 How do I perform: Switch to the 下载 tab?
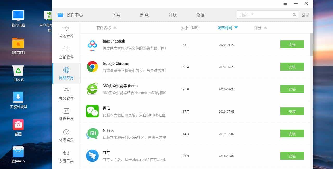click(116, 15)
